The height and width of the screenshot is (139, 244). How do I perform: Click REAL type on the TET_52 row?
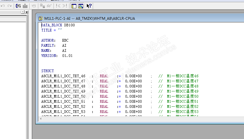point(104,107)
